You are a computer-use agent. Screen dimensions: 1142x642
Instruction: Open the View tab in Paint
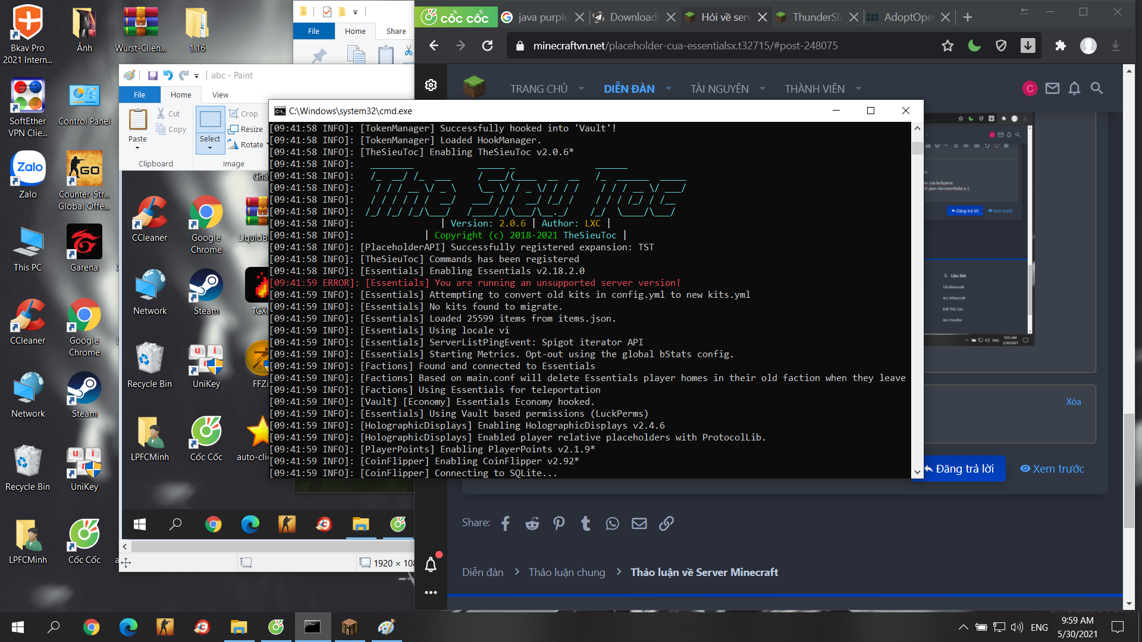pos(220,95)
